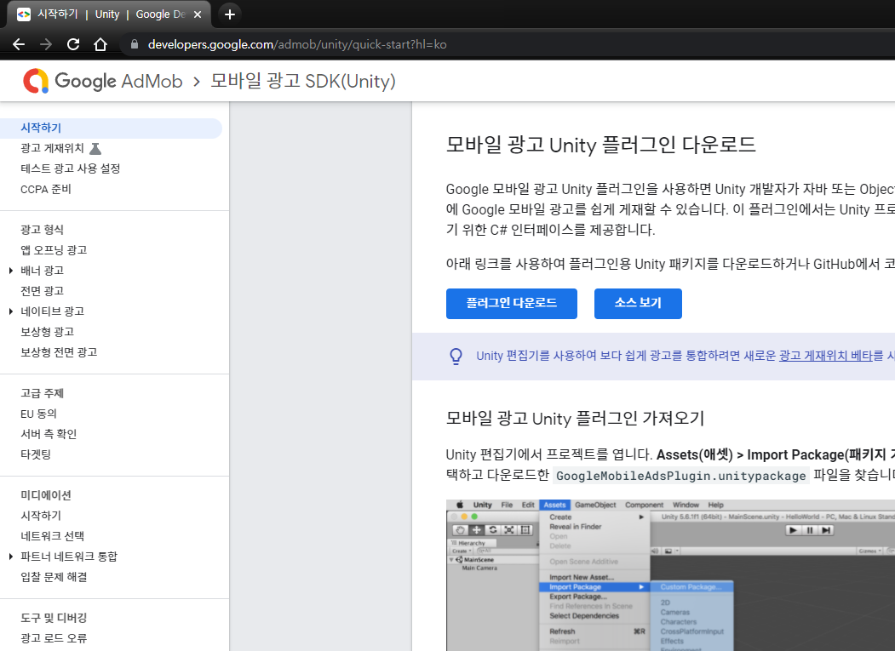The image size is (895, 651).
Task: Expand the 배너 광고 sidebar section
Action: pyautogui.click(x=11, y=271)
